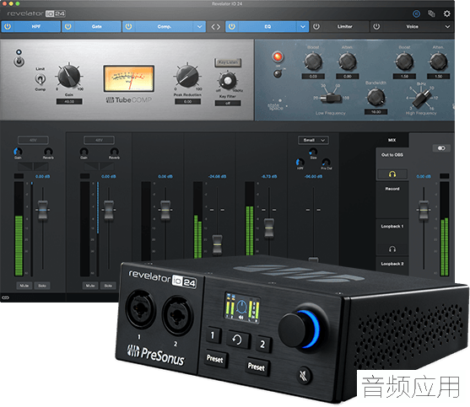Click the Key Filter value field
The image size is (470, 407).
[x=228, y=103]
